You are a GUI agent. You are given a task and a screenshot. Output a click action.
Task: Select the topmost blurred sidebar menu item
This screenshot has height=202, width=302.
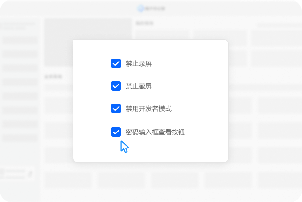click(20, 40)
